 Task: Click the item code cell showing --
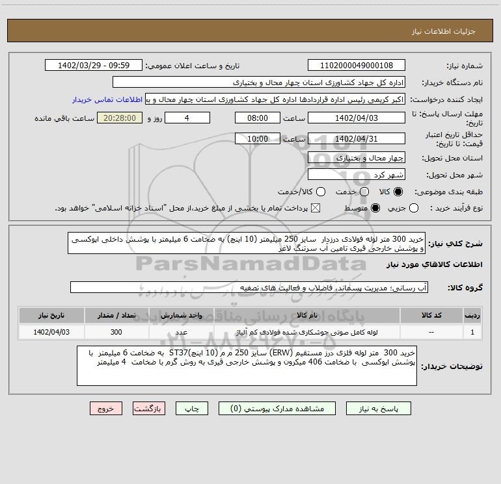[431, 332]
